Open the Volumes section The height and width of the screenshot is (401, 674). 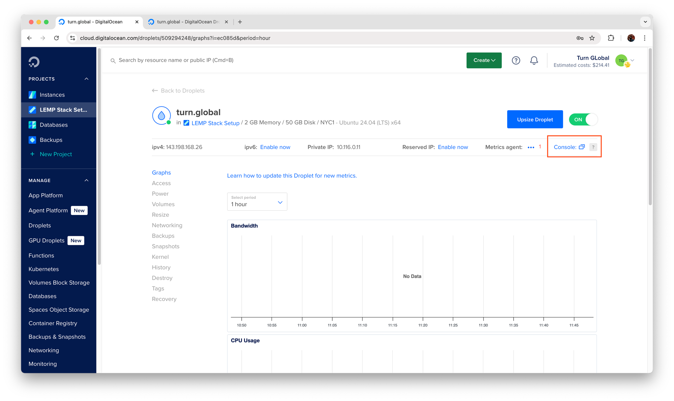[163, 204]
